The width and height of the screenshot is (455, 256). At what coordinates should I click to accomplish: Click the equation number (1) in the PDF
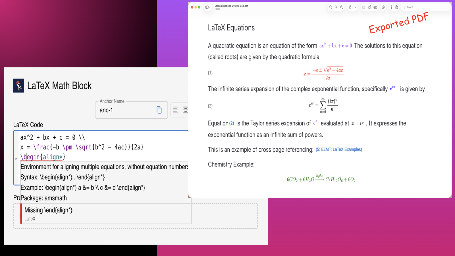[x=210, y=73]
